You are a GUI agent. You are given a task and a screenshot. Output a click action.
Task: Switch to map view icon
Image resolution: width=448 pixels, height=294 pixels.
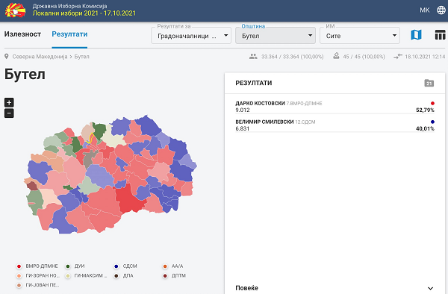pos(416,35)
